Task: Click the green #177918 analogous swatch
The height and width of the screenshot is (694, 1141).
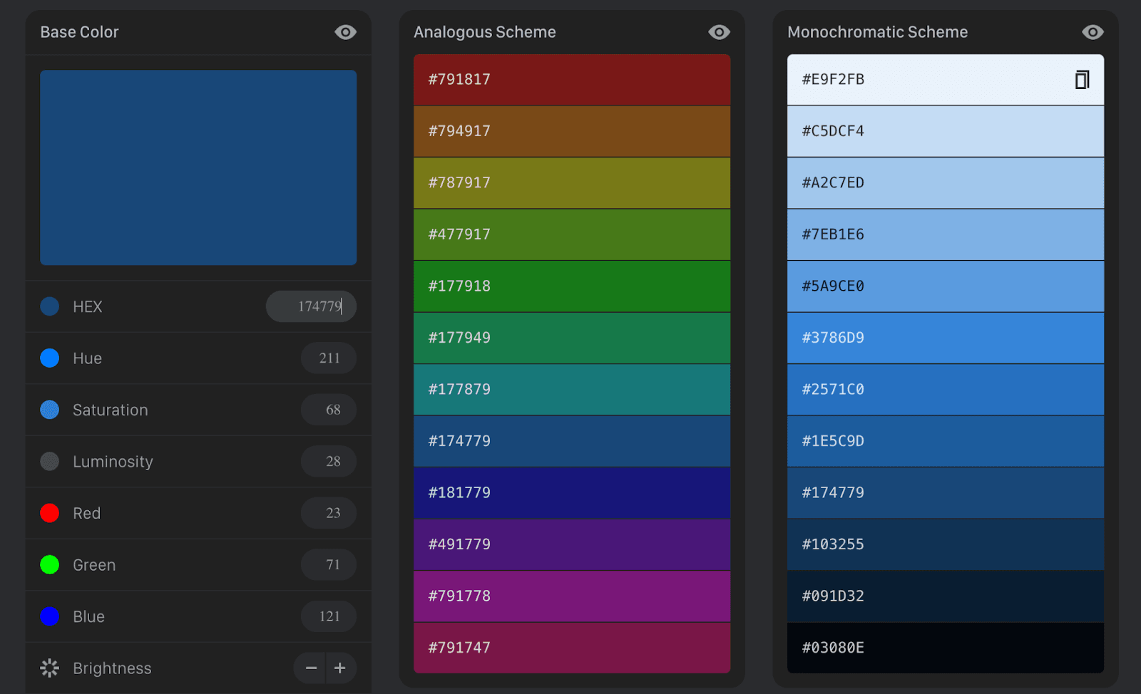Action: coord(571,286)
